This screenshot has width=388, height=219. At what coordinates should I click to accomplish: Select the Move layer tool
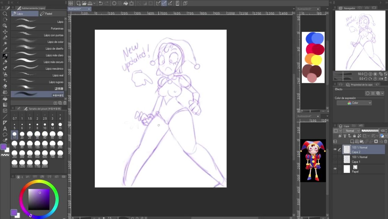[5, 32]
